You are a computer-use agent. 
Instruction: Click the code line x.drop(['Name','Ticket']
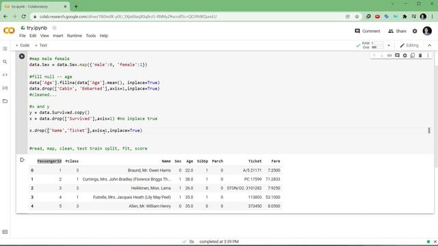click(x=86, y=131)
